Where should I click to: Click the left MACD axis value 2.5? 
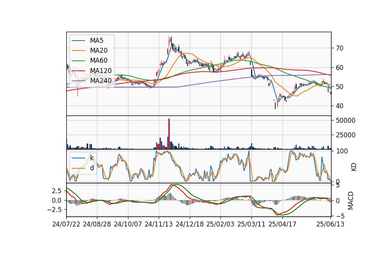56,191
